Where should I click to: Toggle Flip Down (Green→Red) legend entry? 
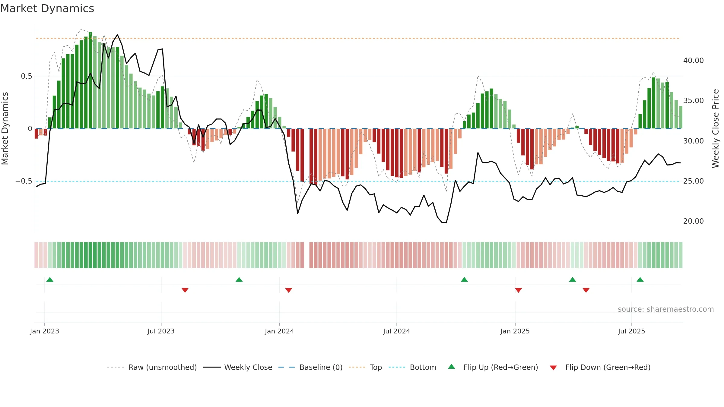point(600,367)
